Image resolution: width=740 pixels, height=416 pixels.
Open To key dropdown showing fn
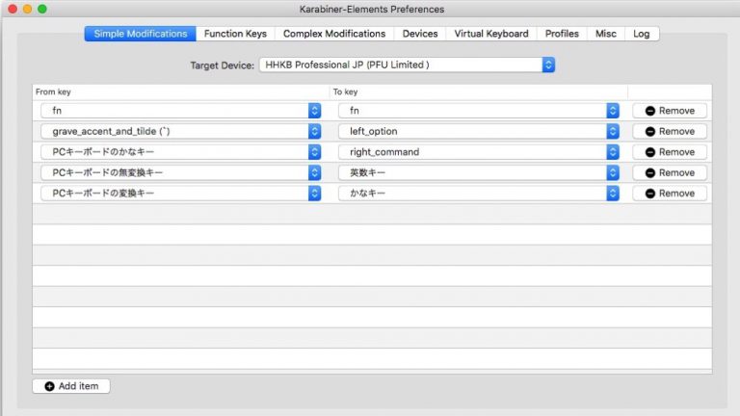click(x=479, y=111)
